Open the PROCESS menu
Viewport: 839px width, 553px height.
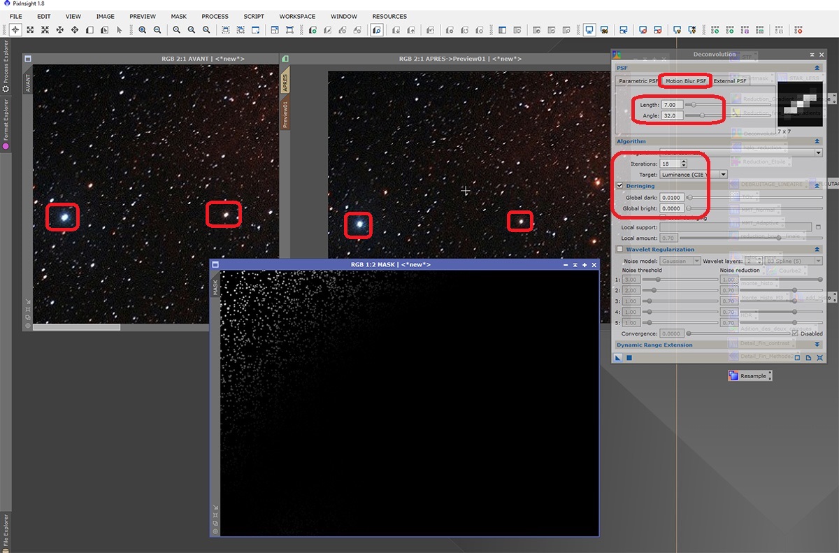[215, 16]
